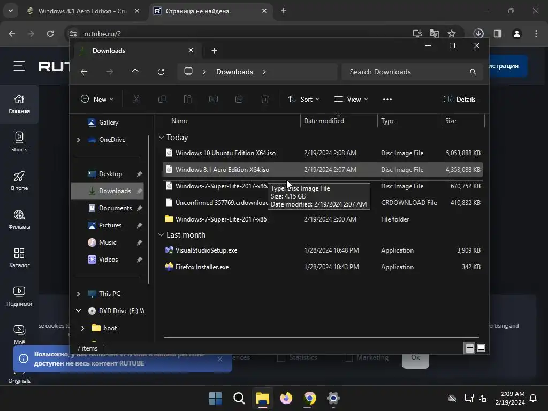Open the View dropdown
The width and height of the screenshot is (548, 411).
[351, 99]
